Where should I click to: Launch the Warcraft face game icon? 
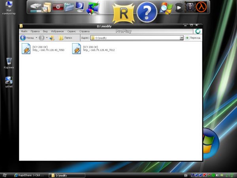point(190,7)
